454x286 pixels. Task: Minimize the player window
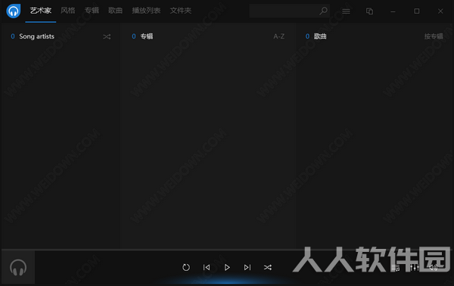point(393,11)
